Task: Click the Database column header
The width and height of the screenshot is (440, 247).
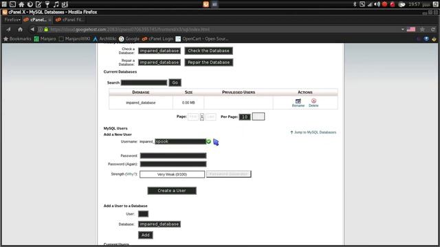Action: click(141, 92)
